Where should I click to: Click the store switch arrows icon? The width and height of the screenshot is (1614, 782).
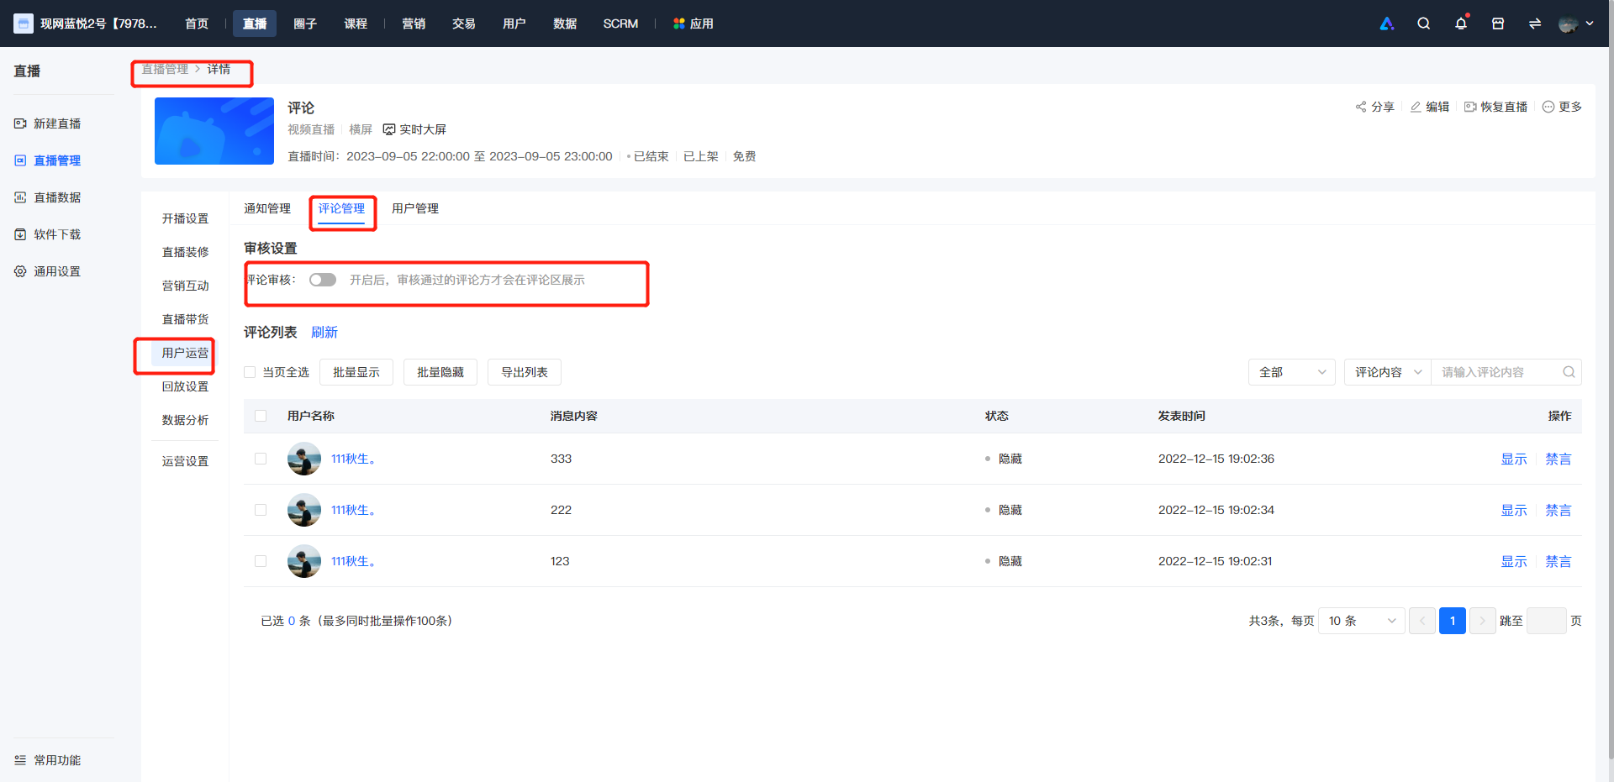[1535, 24]
